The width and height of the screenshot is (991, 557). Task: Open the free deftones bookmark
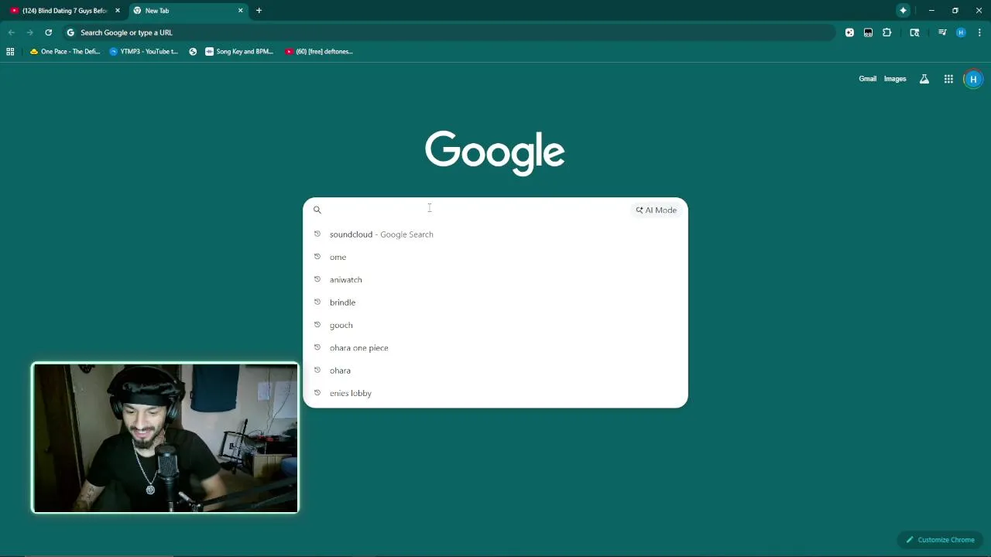tap(319, 52)
